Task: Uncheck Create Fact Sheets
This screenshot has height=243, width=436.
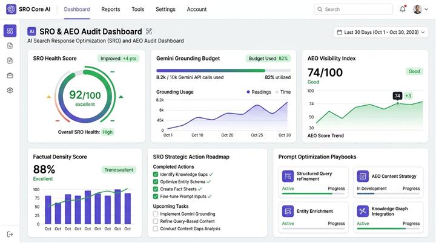Action: pos(156,189)
